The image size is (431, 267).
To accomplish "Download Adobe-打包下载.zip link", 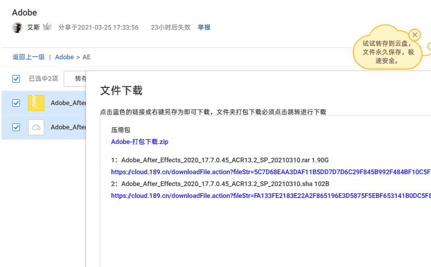I will tap(140, 142).
